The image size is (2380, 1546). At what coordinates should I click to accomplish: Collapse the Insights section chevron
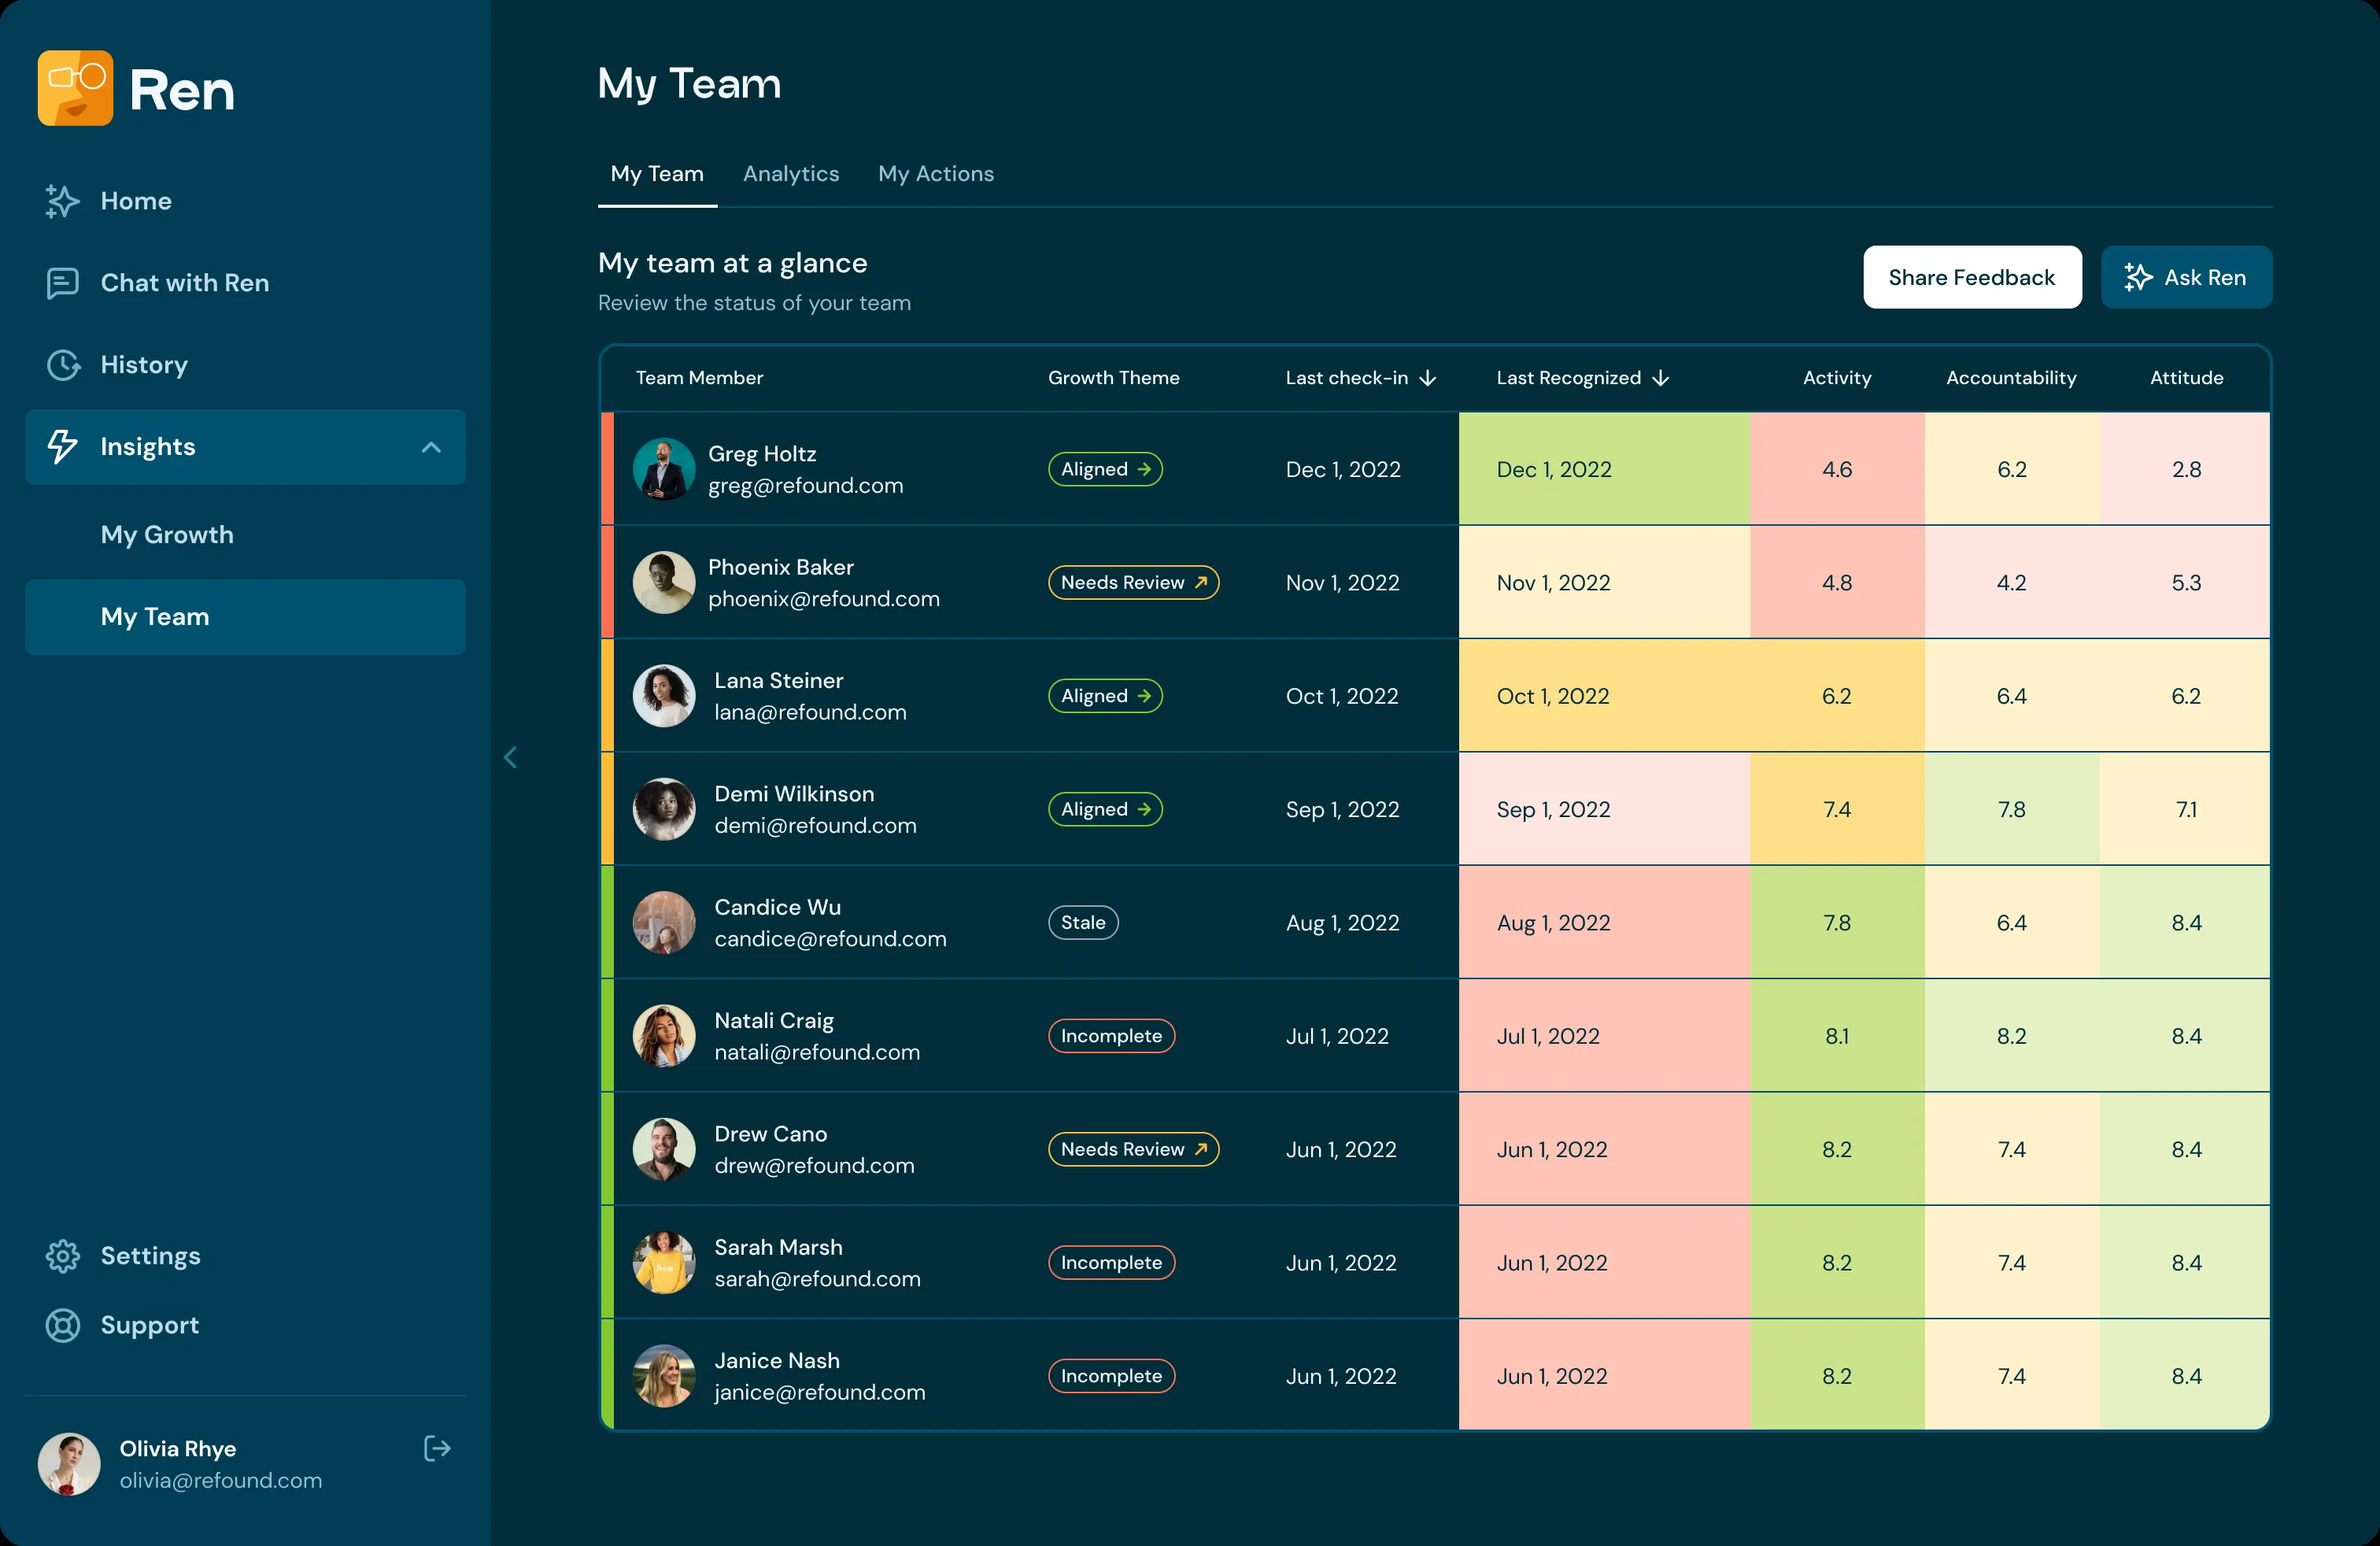tap(431, 447)
